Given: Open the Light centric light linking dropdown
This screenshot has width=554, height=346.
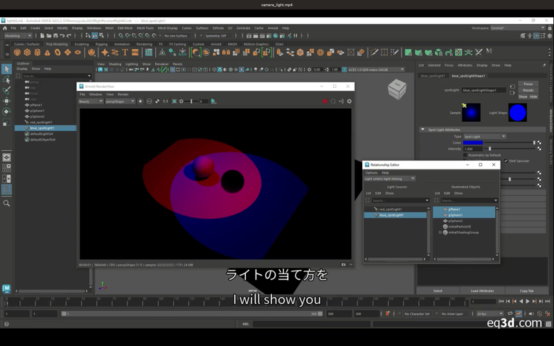Looking at the screenshot, I should coord(389,179).
